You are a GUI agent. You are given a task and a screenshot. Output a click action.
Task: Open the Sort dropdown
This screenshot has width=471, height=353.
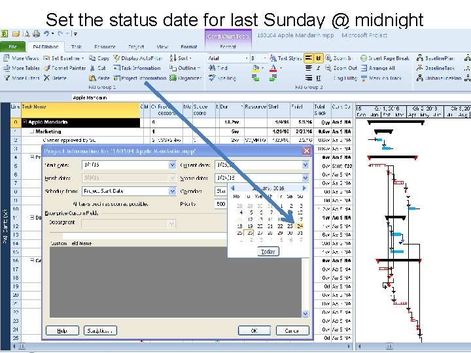[x=190, y=58]
